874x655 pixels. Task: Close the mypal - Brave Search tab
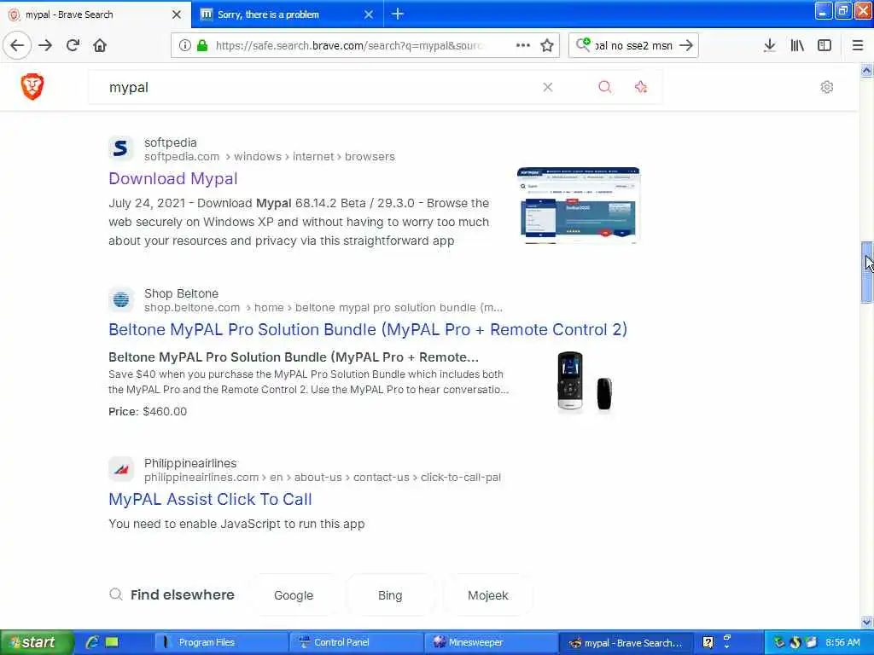tap(177, 14)
